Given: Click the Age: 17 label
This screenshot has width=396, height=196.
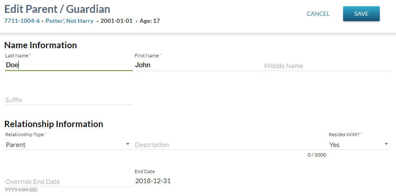Looking at the screenshot, I should [149, 21].
